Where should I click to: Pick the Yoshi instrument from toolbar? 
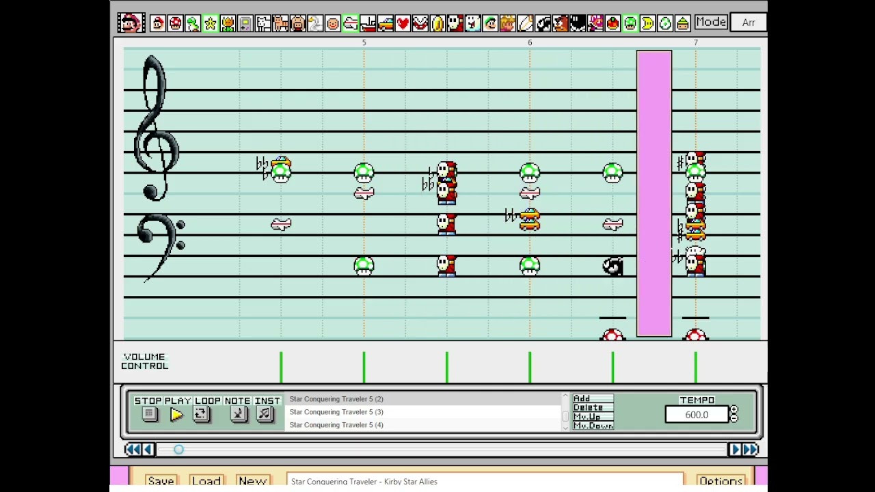click(x=193, y=23)
